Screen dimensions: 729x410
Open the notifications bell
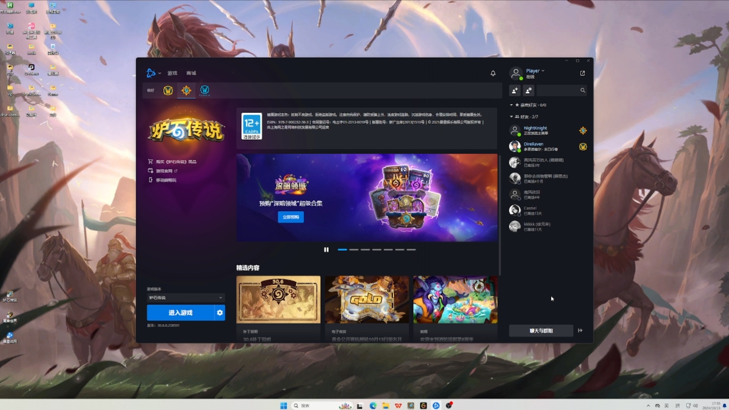pos(493,73)
